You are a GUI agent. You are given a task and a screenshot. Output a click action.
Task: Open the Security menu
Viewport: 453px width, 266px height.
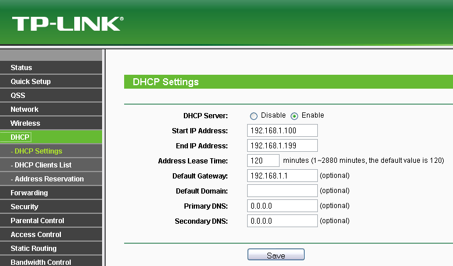tap(51, 206)
